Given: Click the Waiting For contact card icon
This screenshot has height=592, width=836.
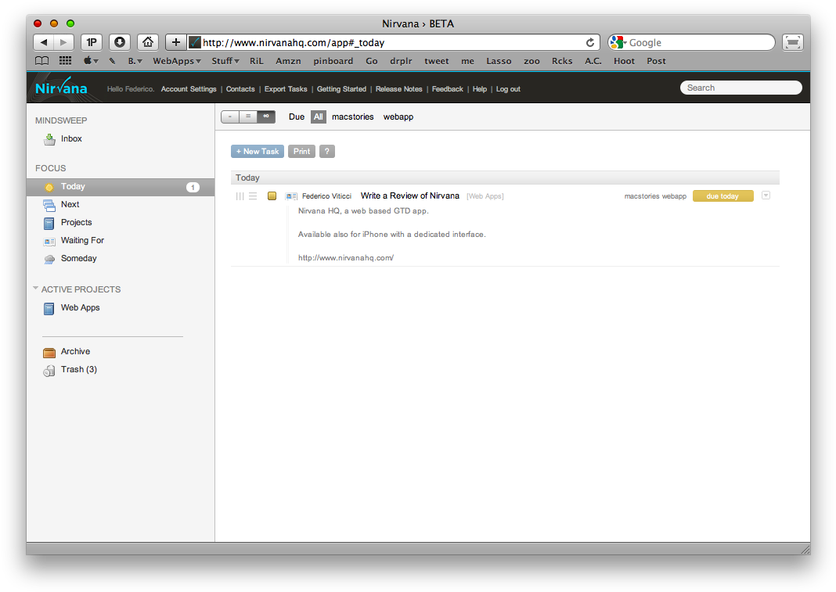Looking at the screenshot, I should point(49,242).
